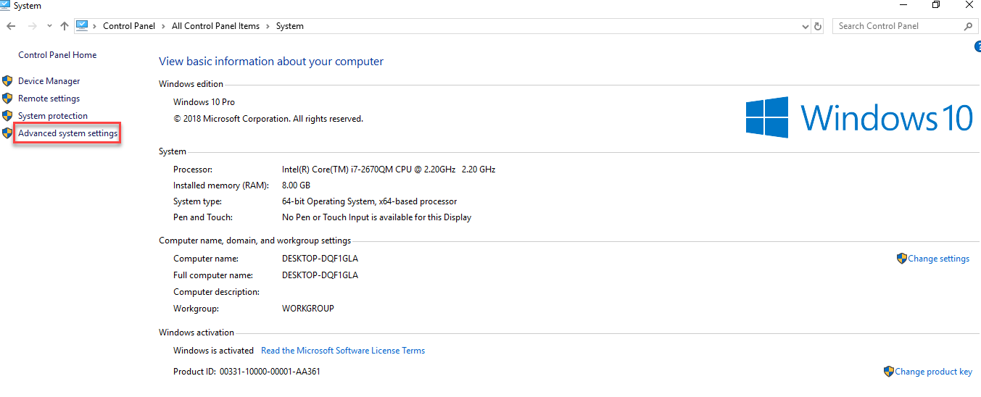Click Computer name value DESKTOP-DQF1GLA
The width and height of the screenshot is (981, 397).
click(320, 259)
